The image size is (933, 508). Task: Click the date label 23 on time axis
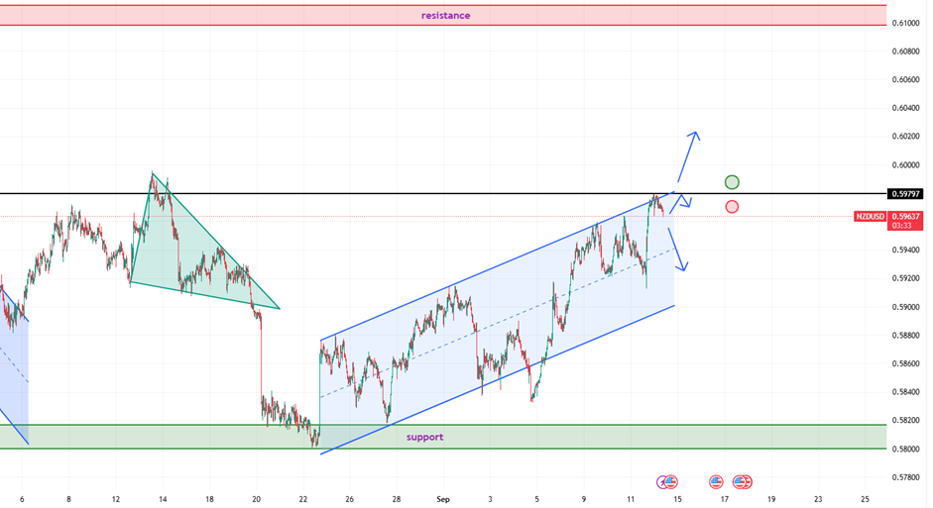[818, 500]
